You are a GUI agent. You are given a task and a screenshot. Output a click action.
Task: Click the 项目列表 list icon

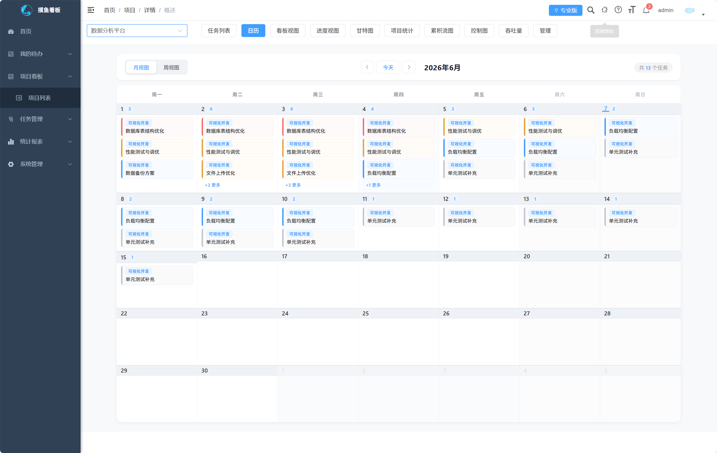(19, 98)
